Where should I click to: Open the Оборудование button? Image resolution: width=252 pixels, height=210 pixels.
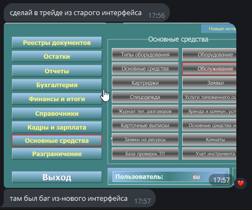click(209, 55)
